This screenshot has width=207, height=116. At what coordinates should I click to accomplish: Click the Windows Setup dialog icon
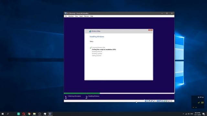90,31
